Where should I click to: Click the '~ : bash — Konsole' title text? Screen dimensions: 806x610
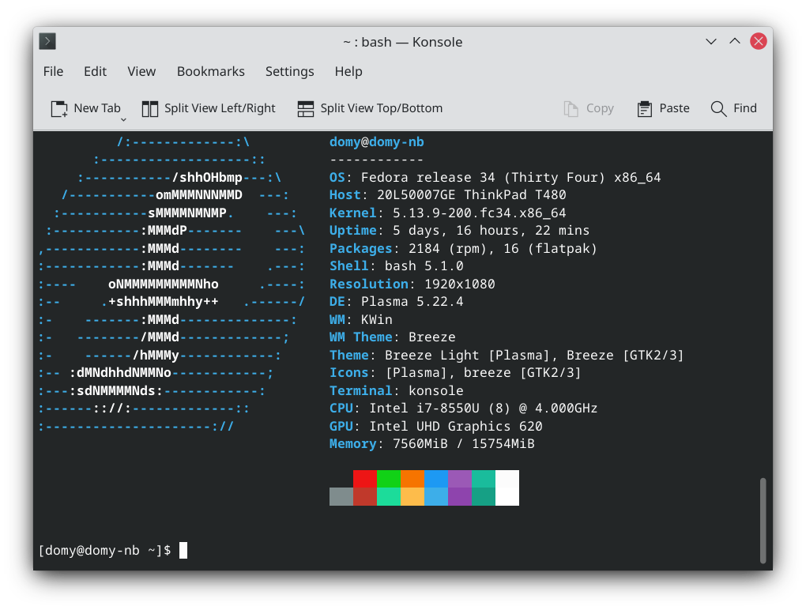pos(402,42)
